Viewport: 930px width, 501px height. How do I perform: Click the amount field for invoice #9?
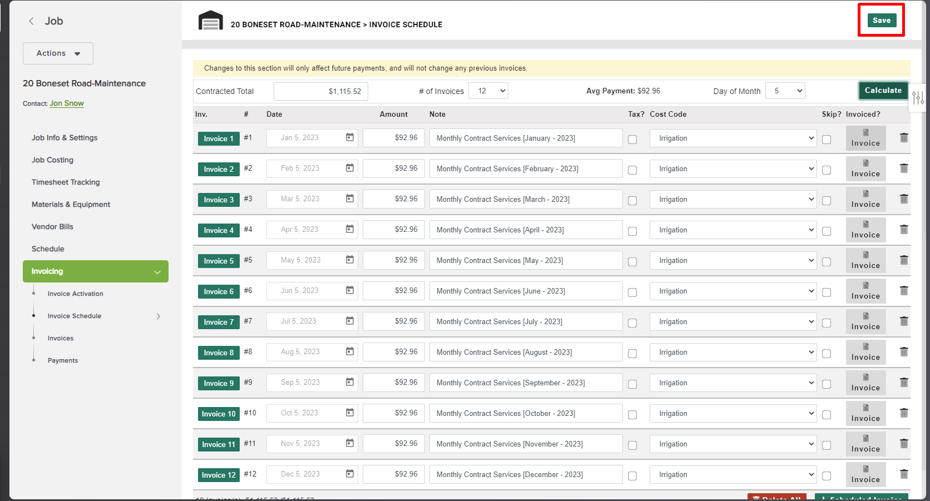click(x=394, y=383)
